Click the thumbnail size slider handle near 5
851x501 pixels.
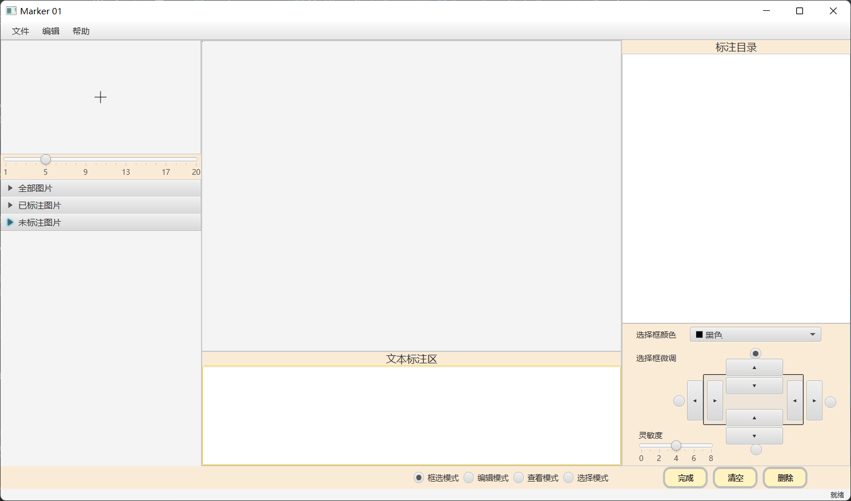[x=46, y=159]
